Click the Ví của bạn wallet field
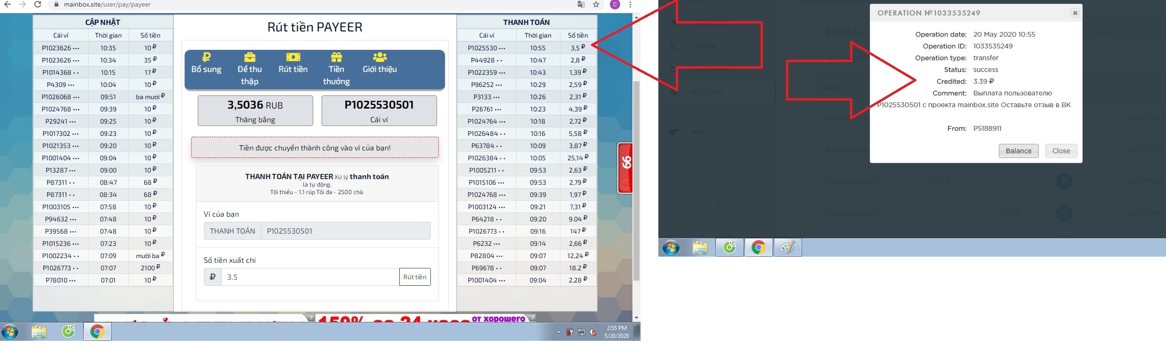The height and width of the screenshot is (361, 1166). 346,231
